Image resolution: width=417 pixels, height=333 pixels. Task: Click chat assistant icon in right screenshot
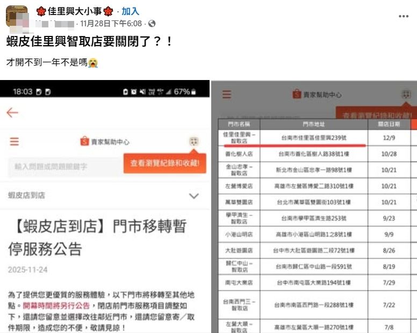[406, 94]
